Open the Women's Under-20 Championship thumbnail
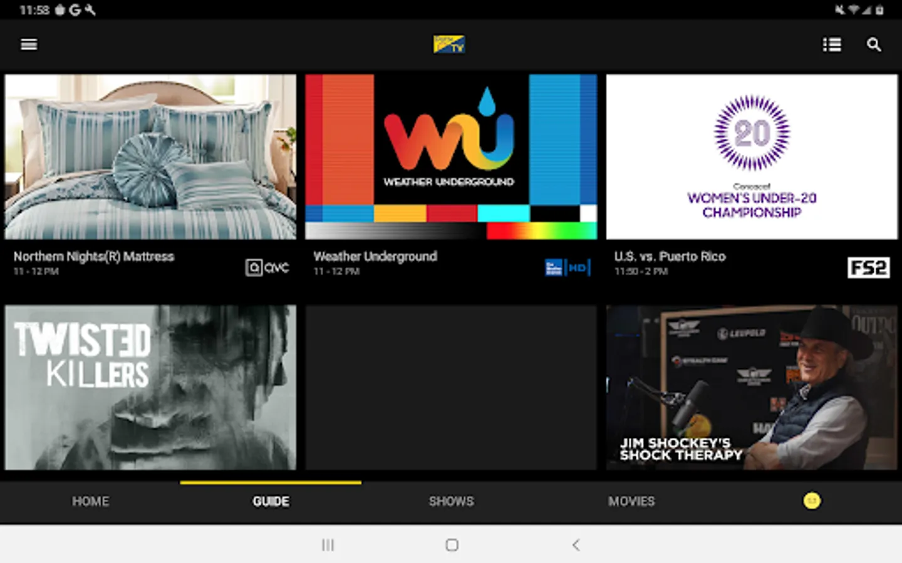Screen dimensions: 902x563 tap(752, 157)
